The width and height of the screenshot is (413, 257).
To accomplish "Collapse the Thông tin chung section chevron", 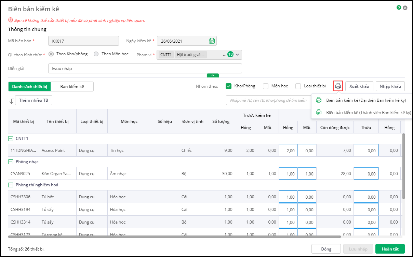I will pyautogui.click(x=213, y=75).
